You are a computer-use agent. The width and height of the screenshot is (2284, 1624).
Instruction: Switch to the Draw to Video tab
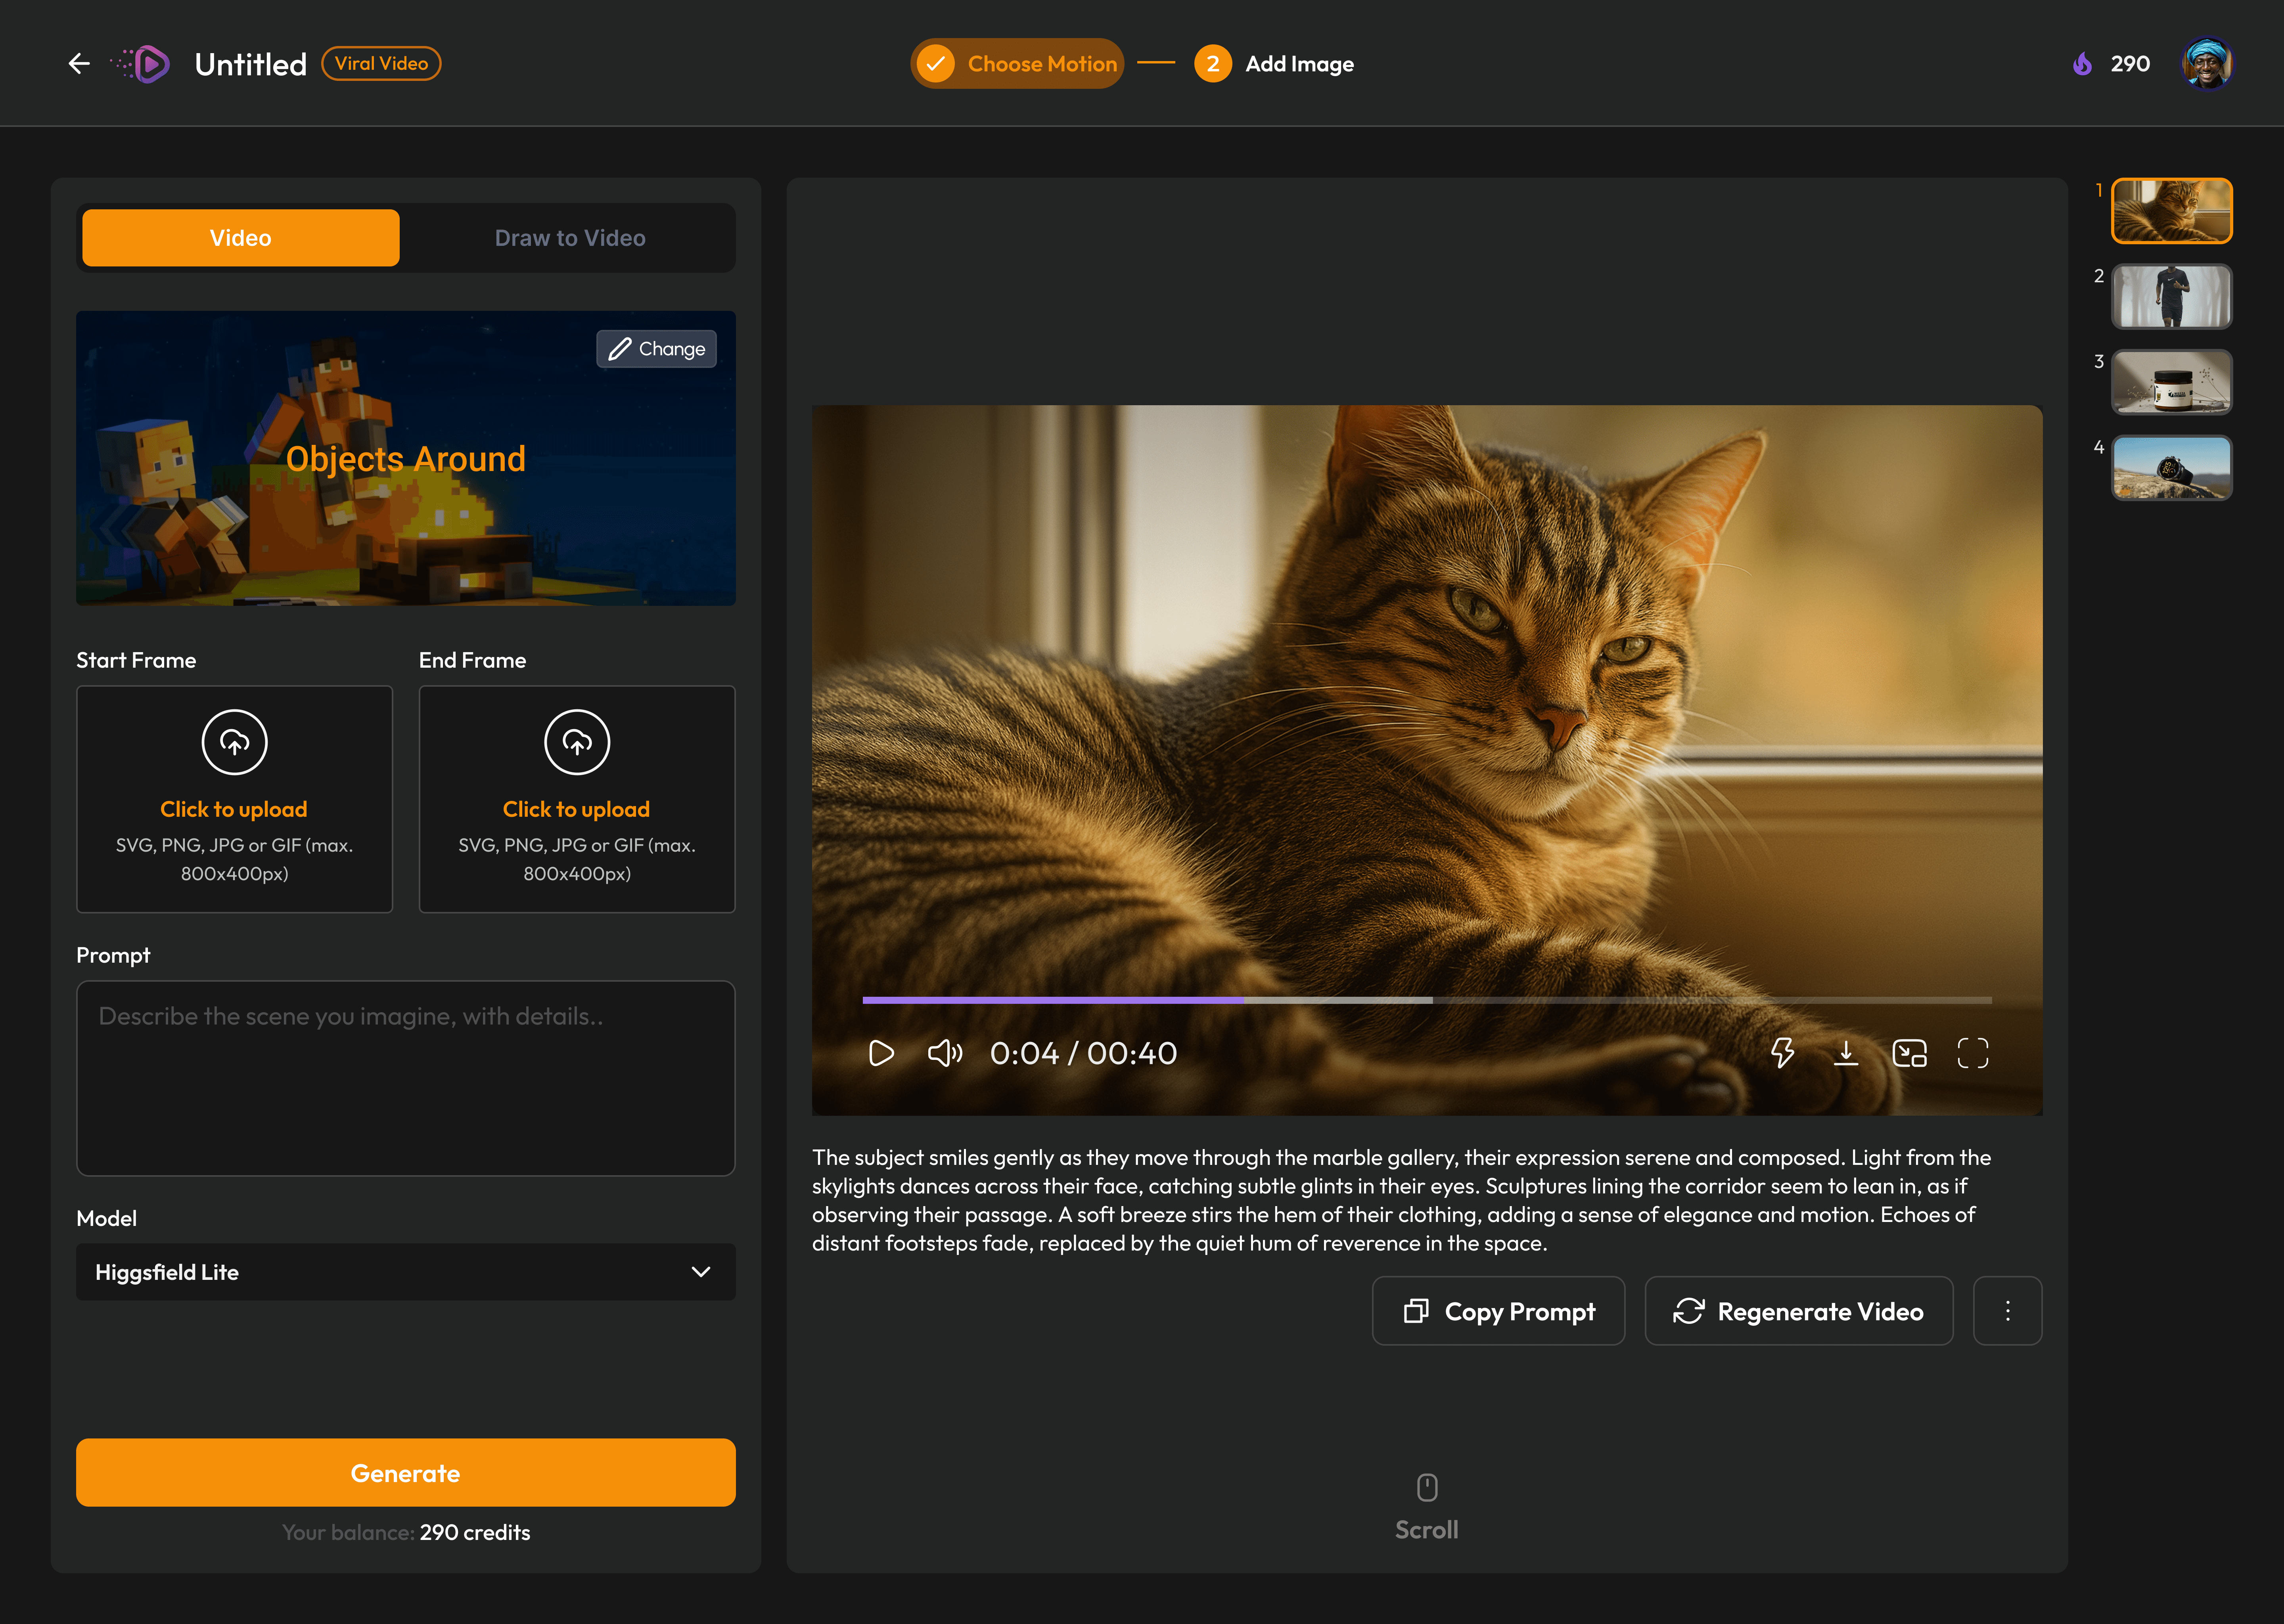pos(569,238)
